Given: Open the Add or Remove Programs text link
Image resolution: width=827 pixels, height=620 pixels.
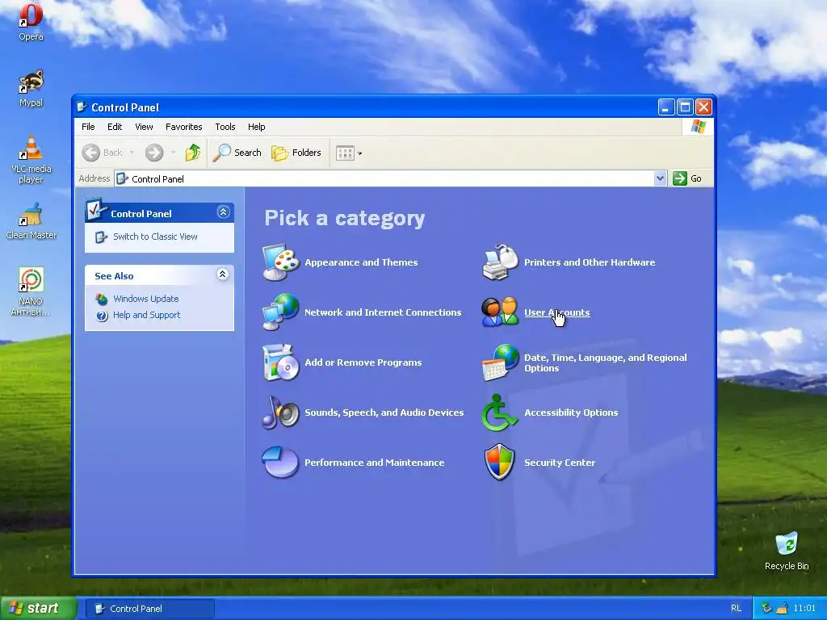Looking at the screenshot, I should coord(363,362).
